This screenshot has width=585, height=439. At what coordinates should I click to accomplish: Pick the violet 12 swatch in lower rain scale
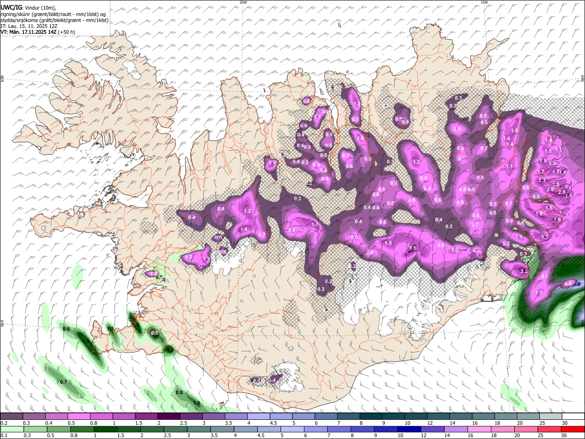coord(432,429)
